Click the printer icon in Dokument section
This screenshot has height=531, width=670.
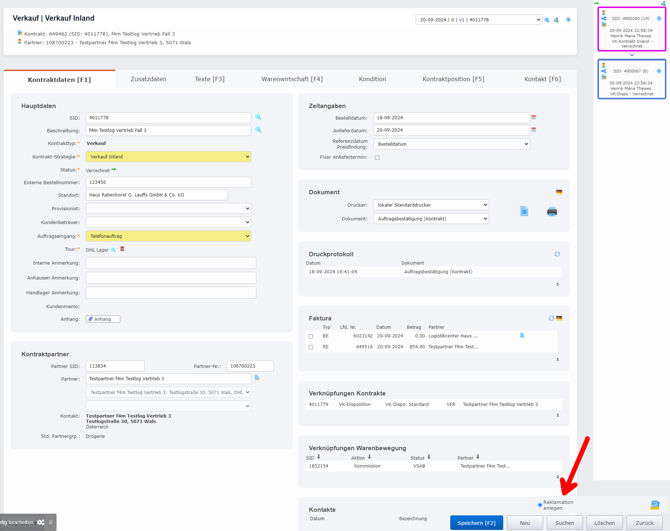point(552,212)
